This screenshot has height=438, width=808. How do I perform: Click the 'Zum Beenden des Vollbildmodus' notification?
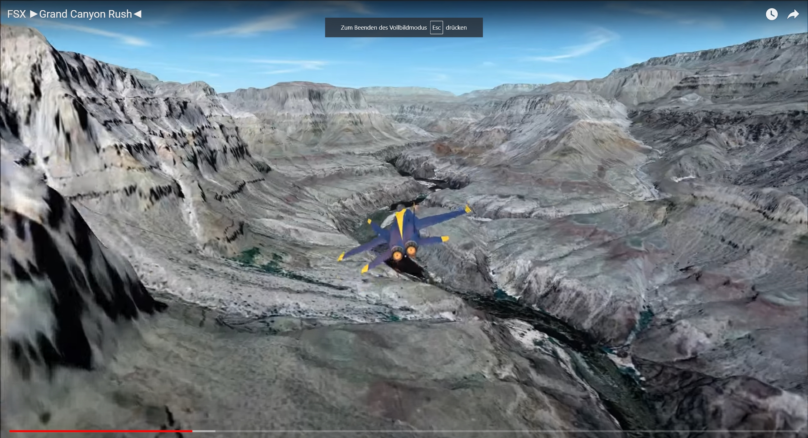coord(383,27)
